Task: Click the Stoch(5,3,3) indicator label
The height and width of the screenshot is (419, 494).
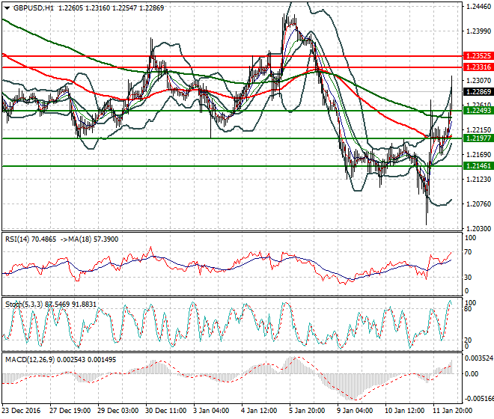Action: point(22,305)
